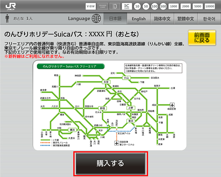Tap the Language label text
The image size is (221, 177).
click(x=79, y=19)
